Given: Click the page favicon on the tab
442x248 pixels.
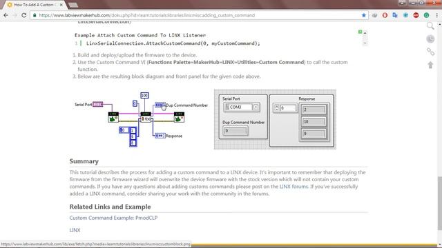Looking at the screenshot, I should tap(10, 5).
